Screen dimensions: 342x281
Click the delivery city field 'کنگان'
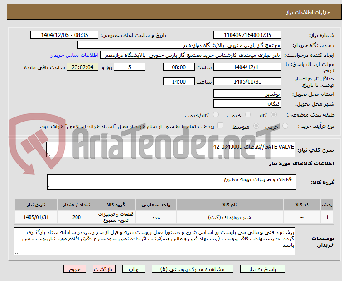[247, 104]
